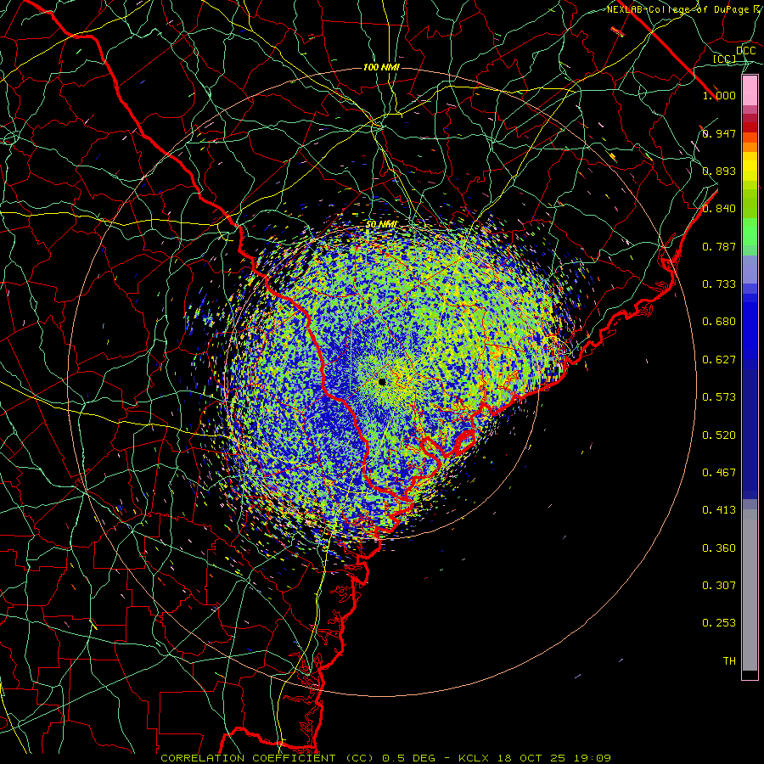Click the 1.000 legend value
The height and width of the screenshot is (764, 764).
[x=719, y=95]
